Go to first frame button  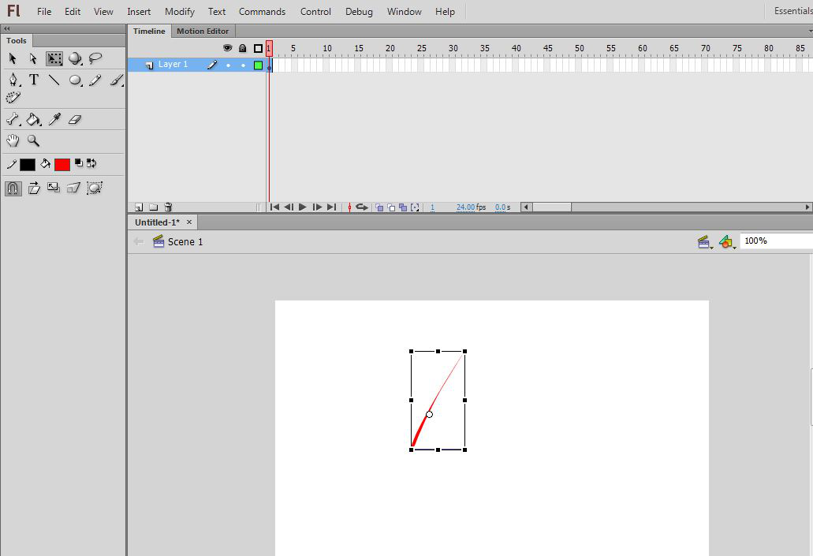click(274, 207)
